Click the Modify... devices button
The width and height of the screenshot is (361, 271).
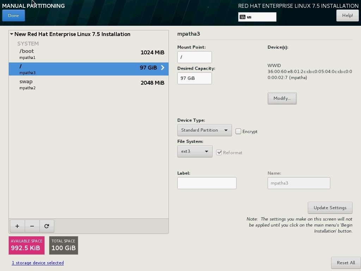(x=282, y=98)
